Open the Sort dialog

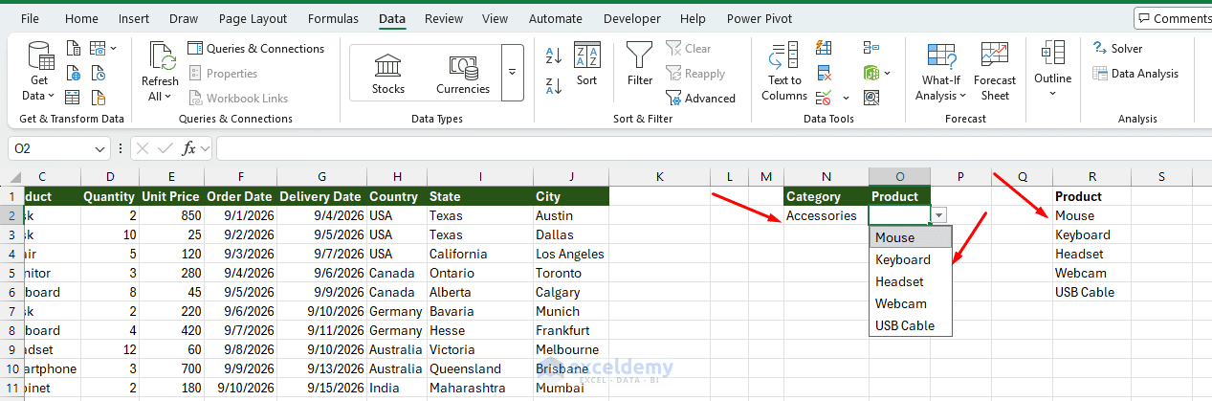(586, 65)
